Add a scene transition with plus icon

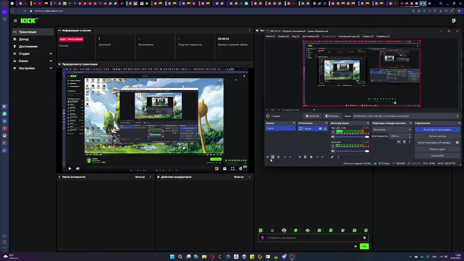399,142
